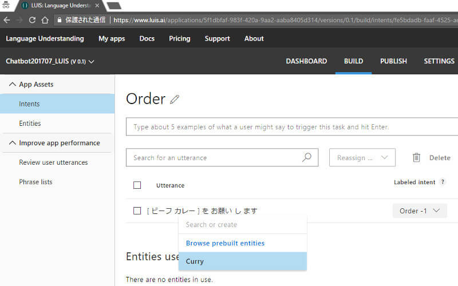Go to the PUBLISH tab
The image size is (458, 286).
pyautogui.click(x=393, y=61)
